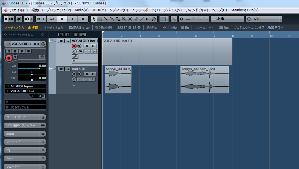Open VOCALOID Inst channel settings e in track list
This screenshot has width=299, height=169.
74,51
